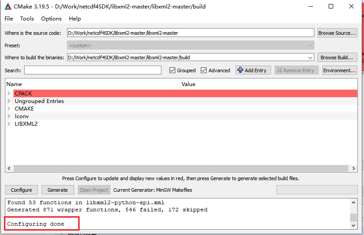This screenshot has height=235, width=364.
Task: Open the Options menu
Action: point(51,19)
